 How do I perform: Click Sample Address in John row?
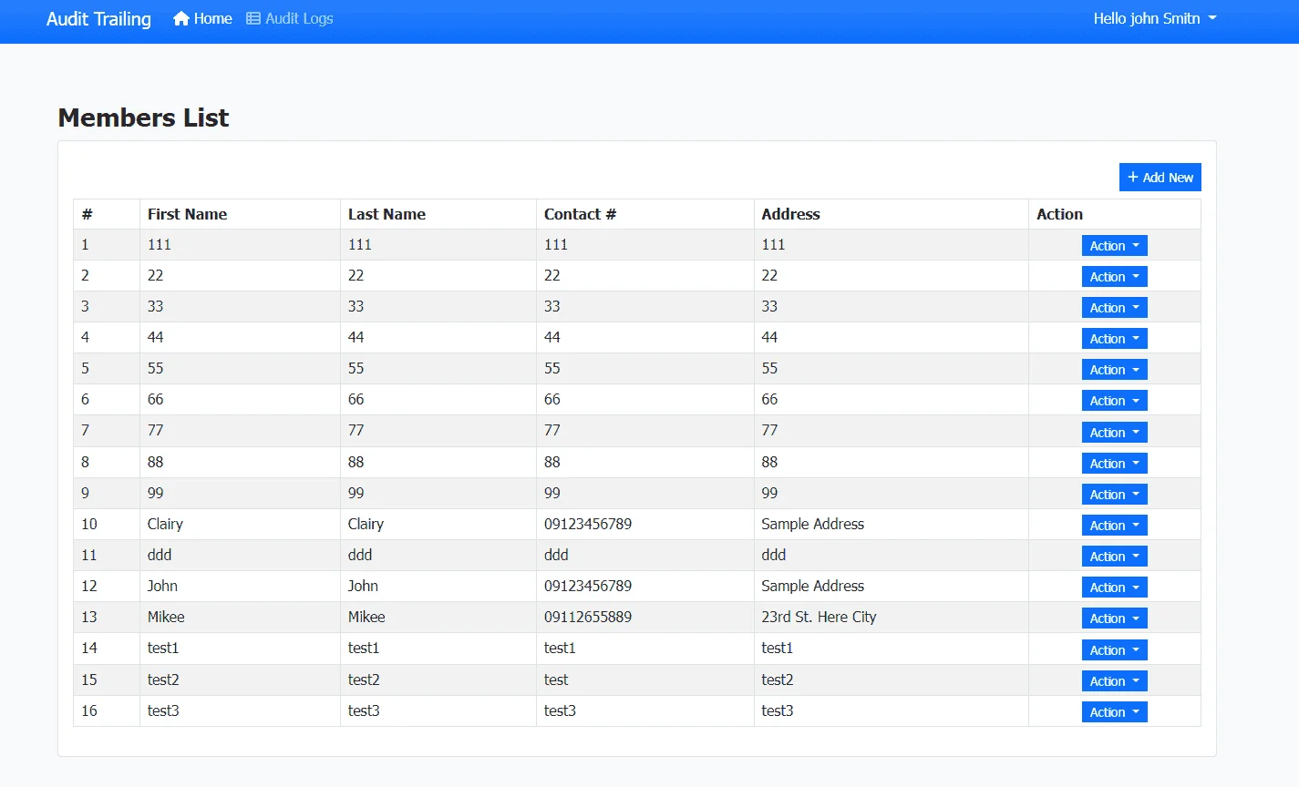click(812, 586)
